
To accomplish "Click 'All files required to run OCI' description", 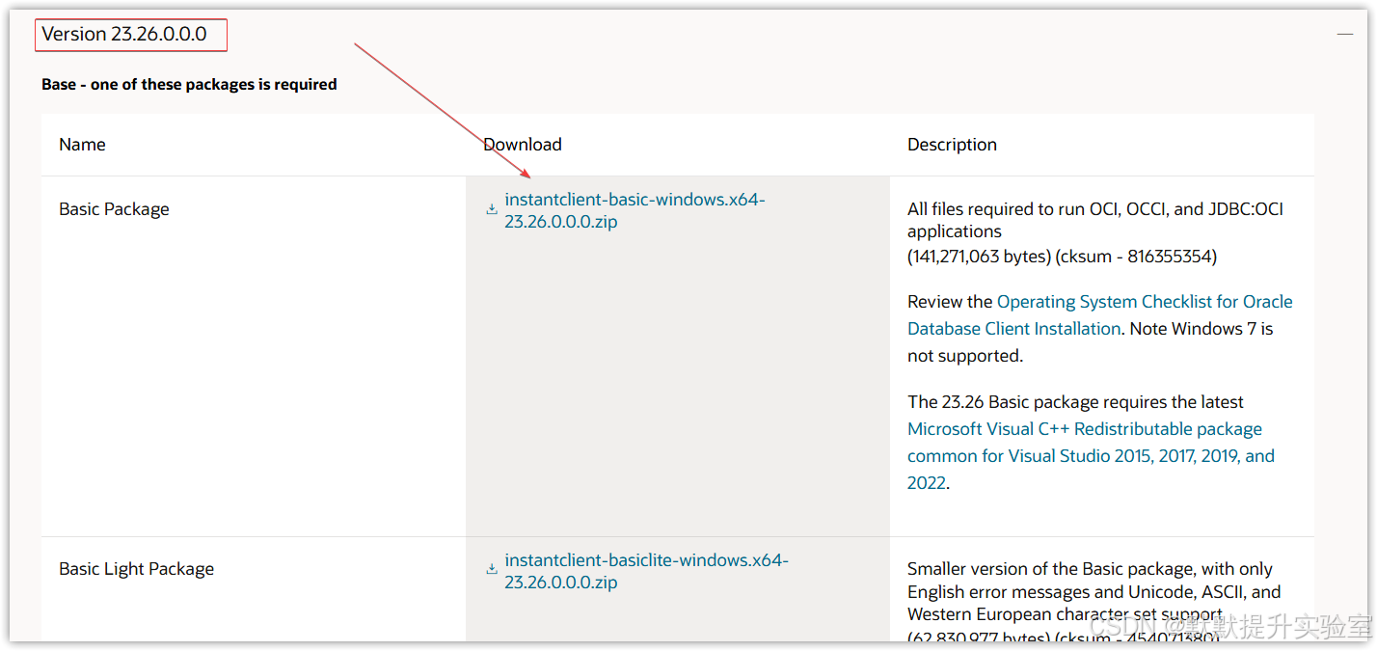I will (x=1095, y=220).
